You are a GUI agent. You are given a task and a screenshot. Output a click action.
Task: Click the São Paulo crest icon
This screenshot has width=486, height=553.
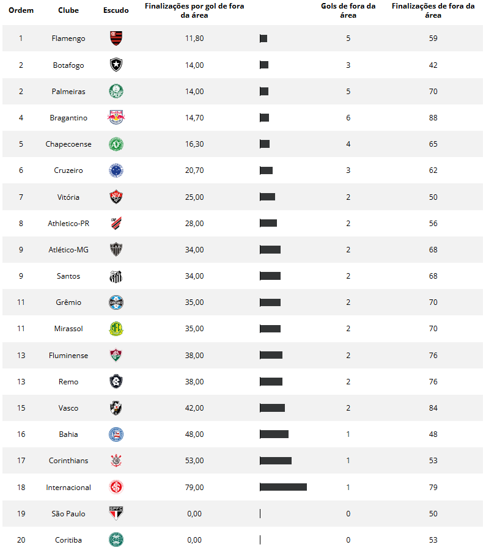[116, 514]
